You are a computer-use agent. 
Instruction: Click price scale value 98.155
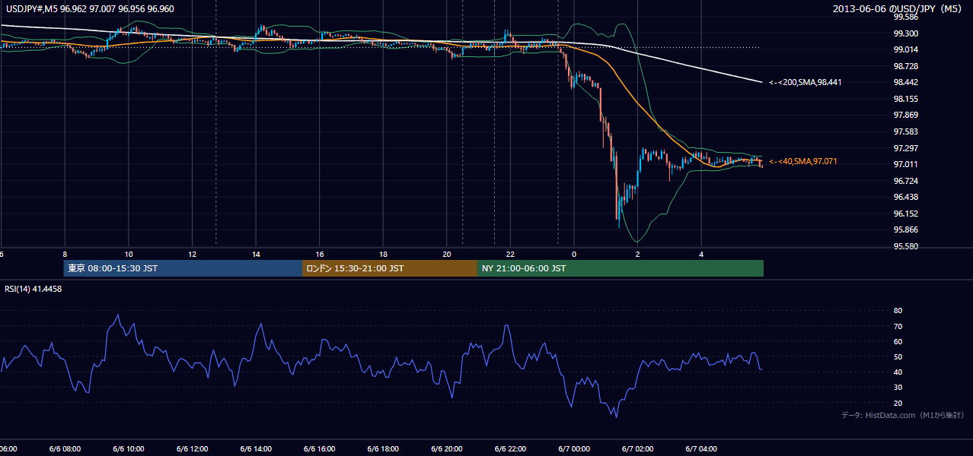pyautogui.click(x=905, y=99)
